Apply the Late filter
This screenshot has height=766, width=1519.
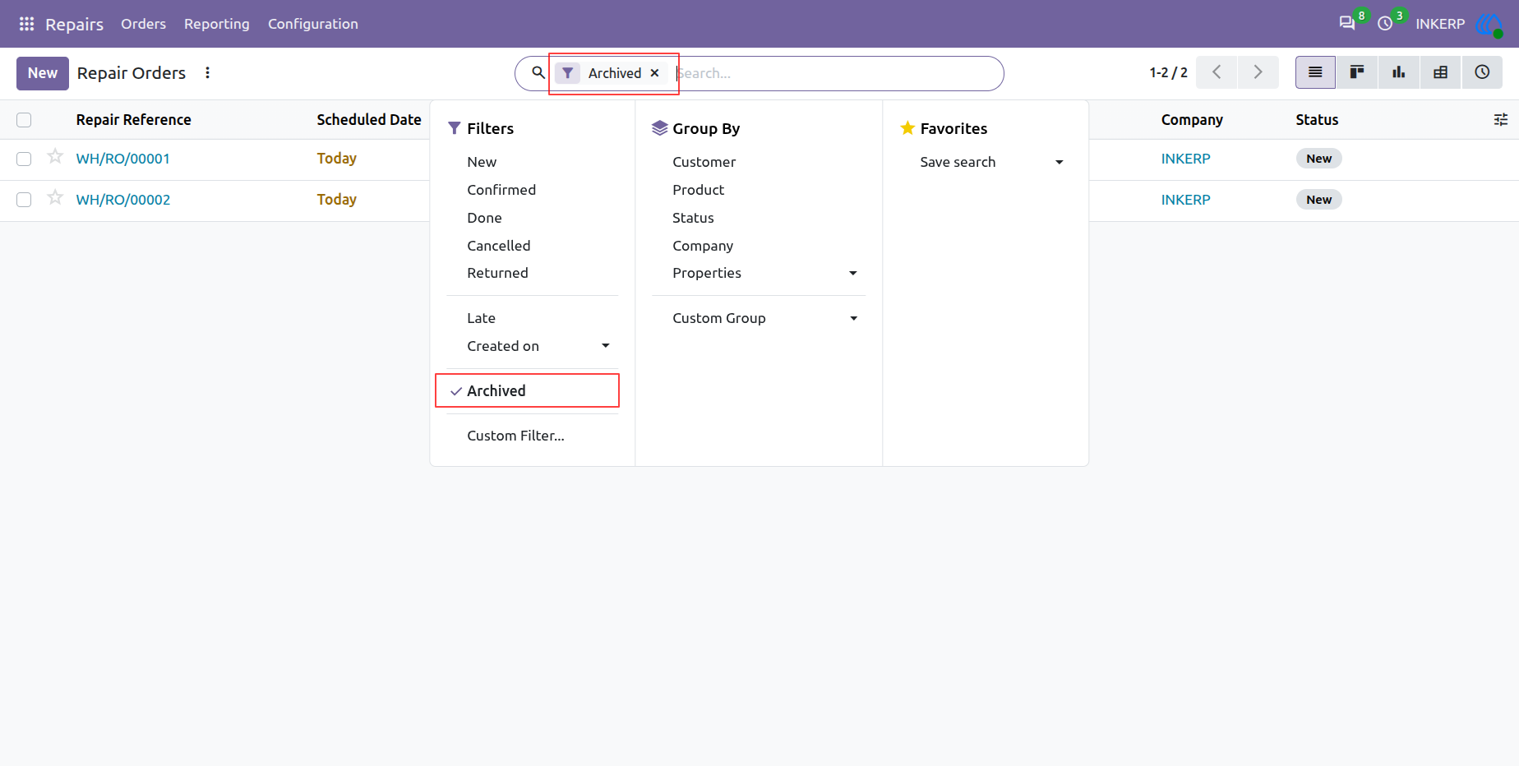tap(482, 318)
